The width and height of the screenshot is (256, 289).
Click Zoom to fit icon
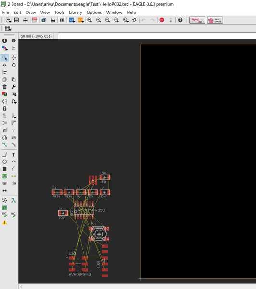pyautogui.click(x=90, y=20)
